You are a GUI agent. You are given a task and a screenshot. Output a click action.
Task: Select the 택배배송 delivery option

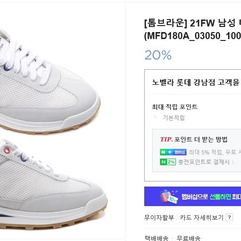click(156, 238)
